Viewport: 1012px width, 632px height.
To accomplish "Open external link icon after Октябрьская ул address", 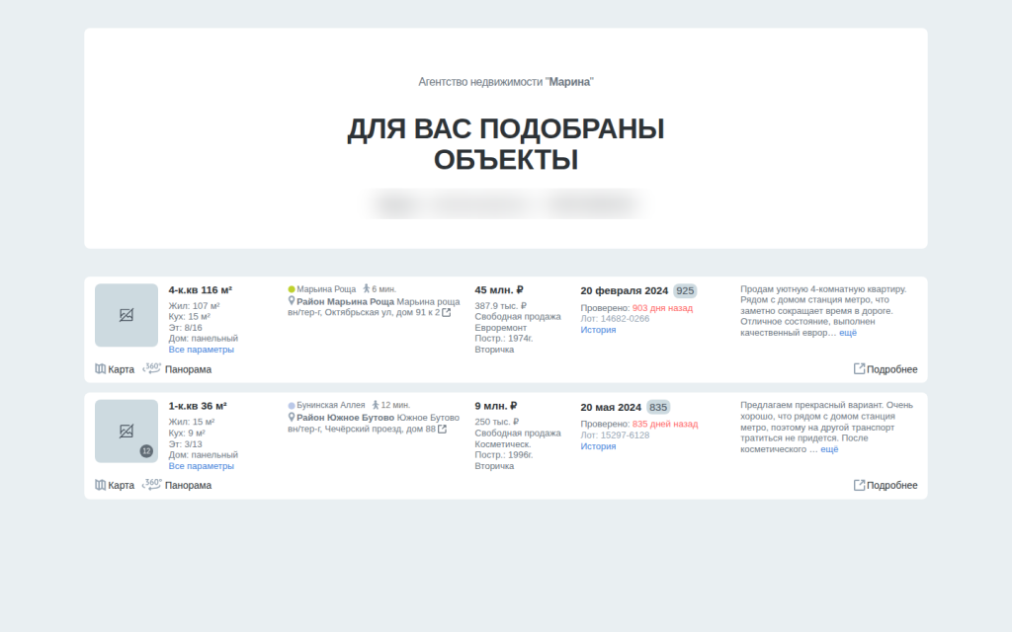I will pos(446,312).
